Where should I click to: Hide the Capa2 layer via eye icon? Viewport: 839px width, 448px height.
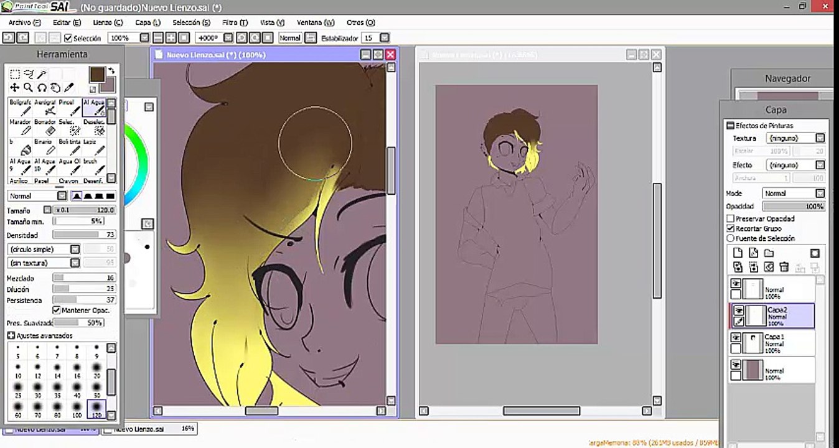click(x=738, y=310)
